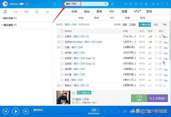Expand the 最近播放 list group
The image size is (171, 117).
pyautogui.click(x=2, y=25)
